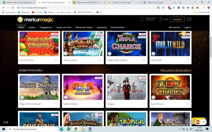Bookmark page with star icon

tap(163, 8)
